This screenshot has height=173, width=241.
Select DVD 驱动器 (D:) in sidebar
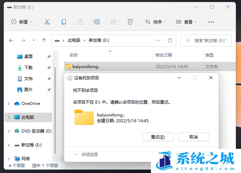[33, 131]
